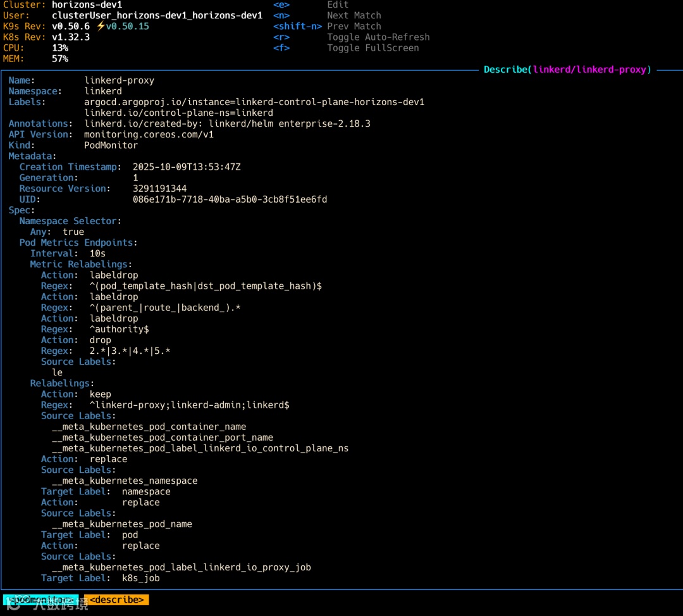This screenshot has width=683, height=616.
Task: Click __meta_kubernetes_namespace source label
Action: pos(125,481)
